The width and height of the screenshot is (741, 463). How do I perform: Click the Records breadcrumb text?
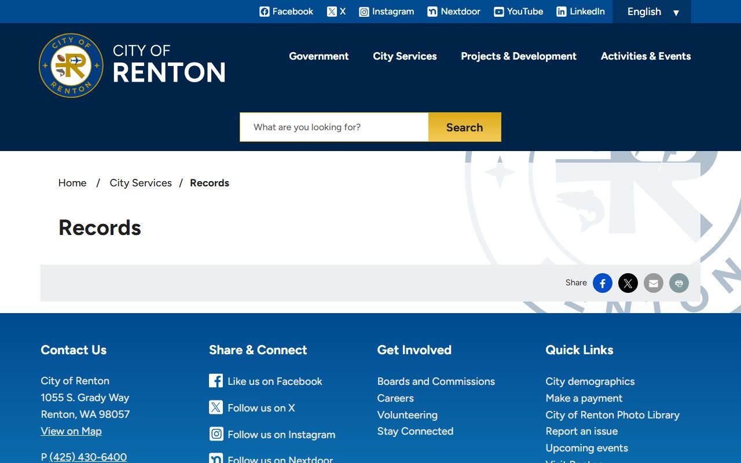(210, 183)
